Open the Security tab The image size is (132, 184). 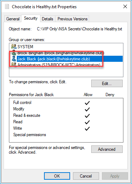coord(31,18)
